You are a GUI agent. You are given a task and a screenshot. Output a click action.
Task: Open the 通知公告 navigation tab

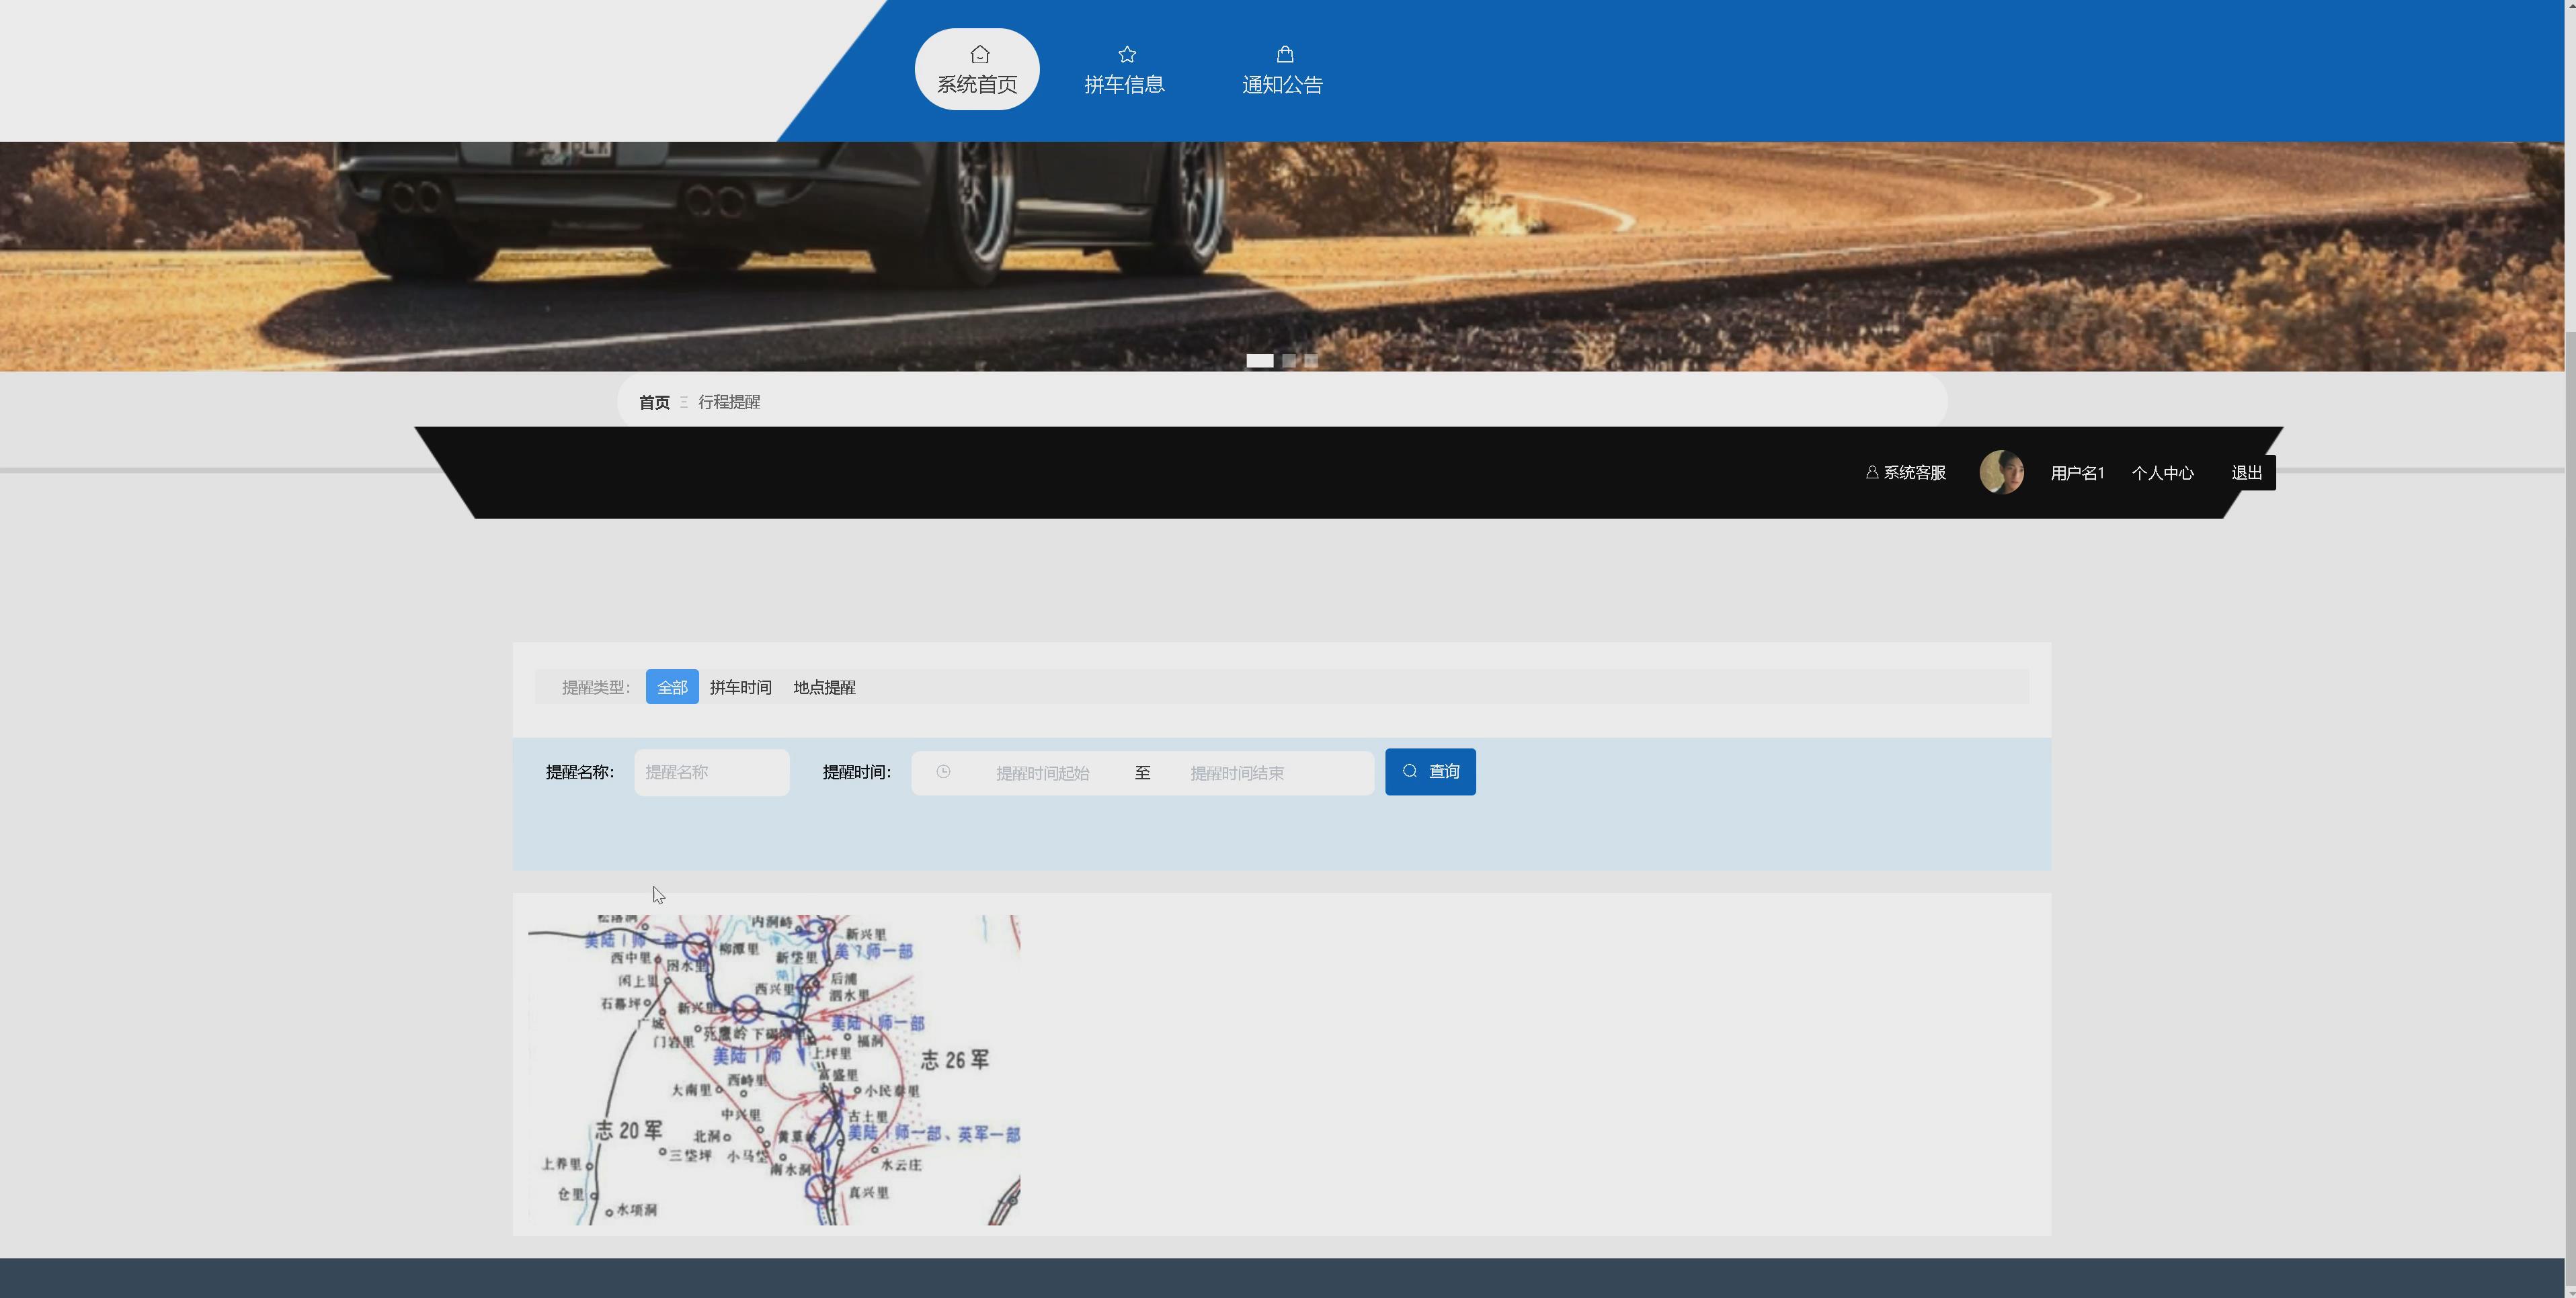pos(1282,84)
